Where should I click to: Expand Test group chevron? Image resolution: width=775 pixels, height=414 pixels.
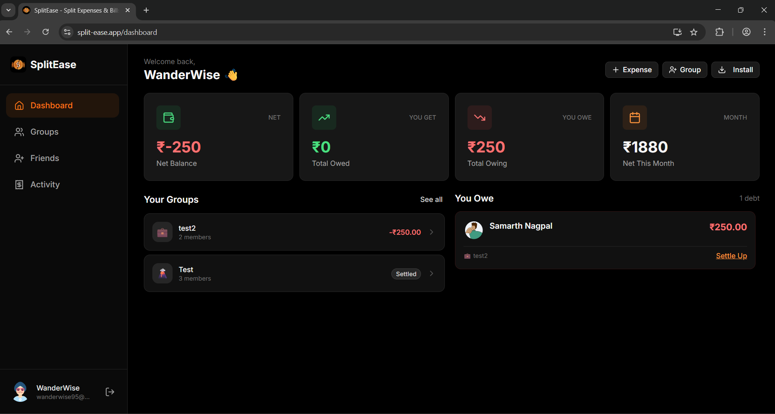point(431,273)
